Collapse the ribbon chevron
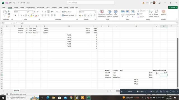This screenshot has height=100, width=179. click(x=176, y=19)
